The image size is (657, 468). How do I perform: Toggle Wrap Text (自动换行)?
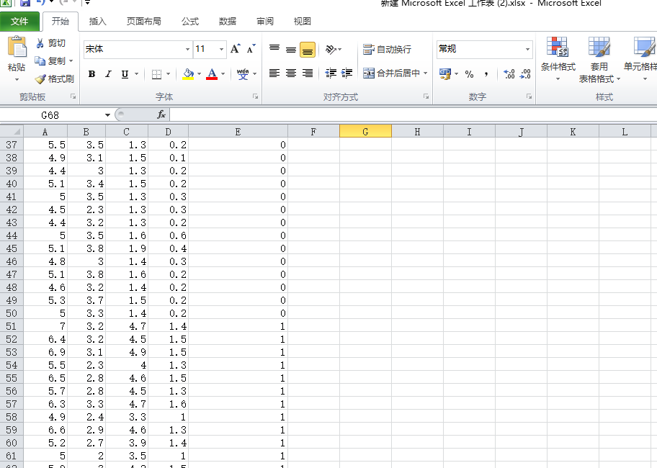387,50
